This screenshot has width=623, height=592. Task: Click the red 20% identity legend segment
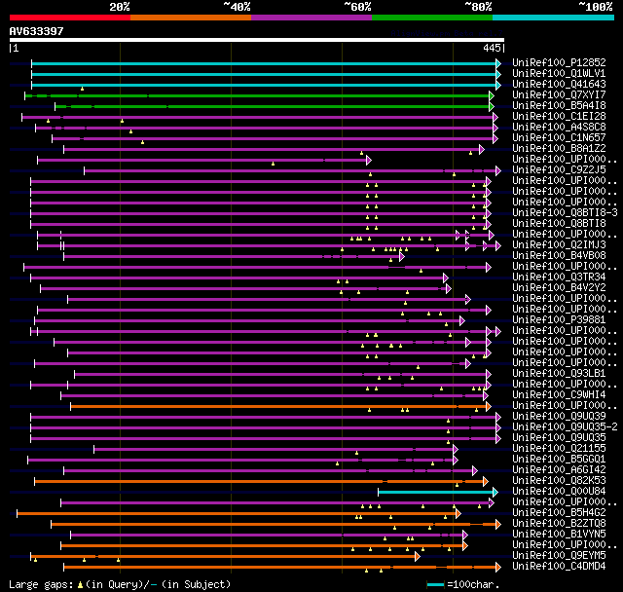(70, 18)
